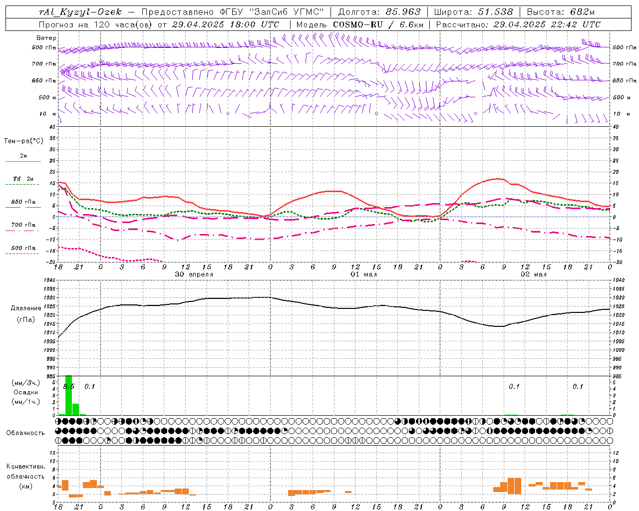Click the (км) convective cloud unit label
The image size is (639, 511).
click(x=25, y=487)
